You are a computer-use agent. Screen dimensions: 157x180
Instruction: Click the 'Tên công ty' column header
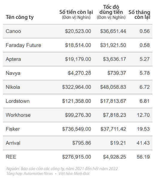pyautogui.click(x=20, y=17)
